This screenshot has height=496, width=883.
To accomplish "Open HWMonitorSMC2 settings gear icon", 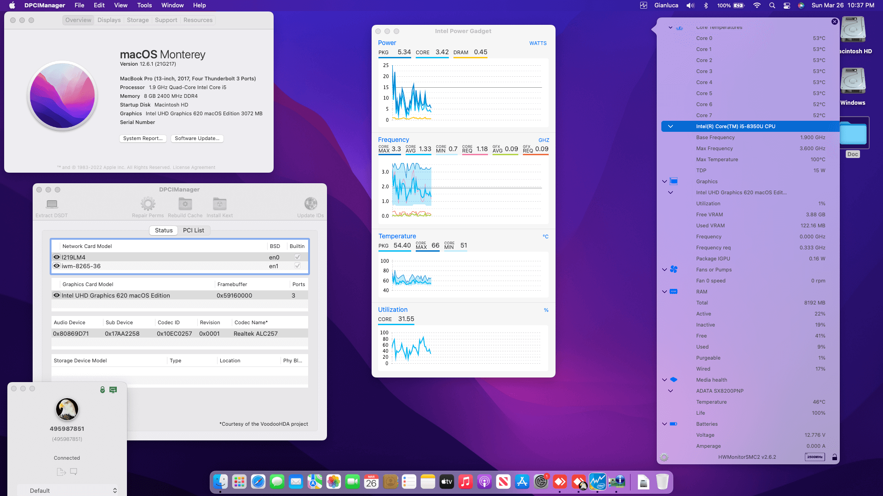I will pos(664,457).
